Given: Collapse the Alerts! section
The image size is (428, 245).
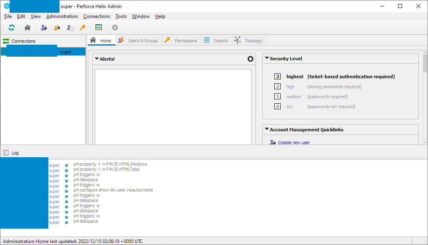Looking at the screenshot, I should click(97, 59).
